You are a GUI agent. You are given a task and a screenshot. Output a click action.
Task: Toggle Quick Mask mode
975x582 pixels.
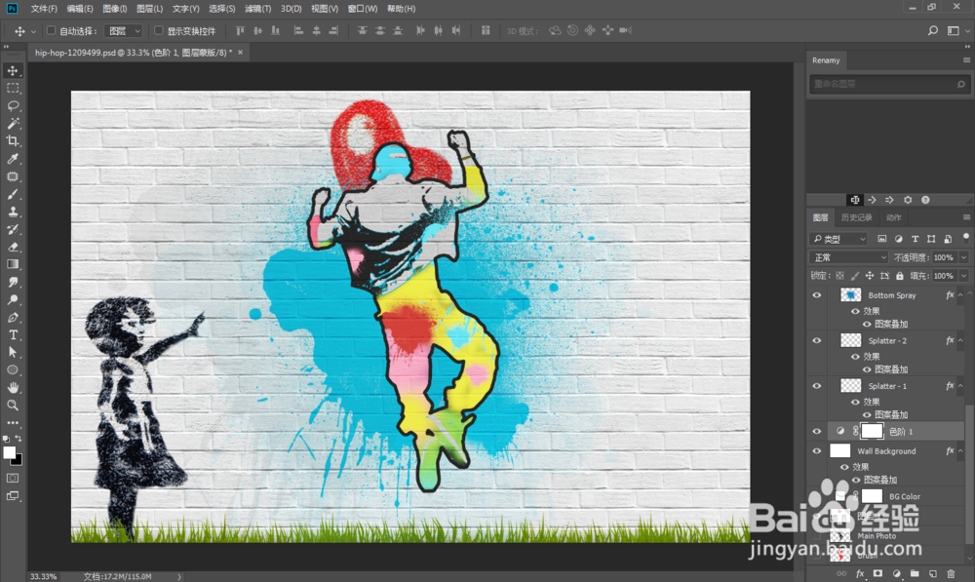click(13, 478)
